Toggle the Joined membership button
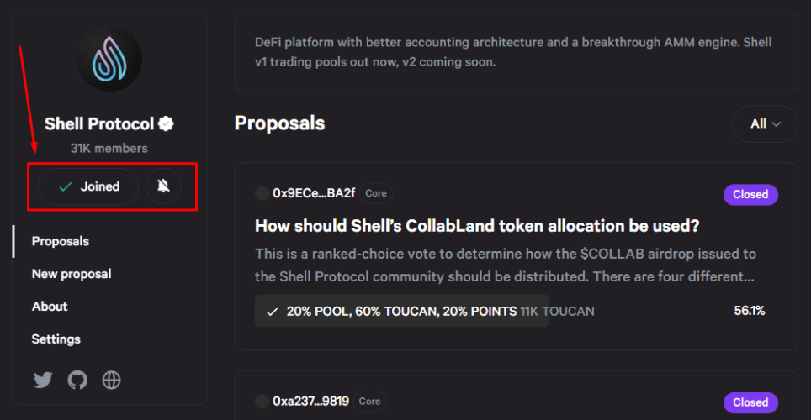811x420 pixels. pos(88,186)
